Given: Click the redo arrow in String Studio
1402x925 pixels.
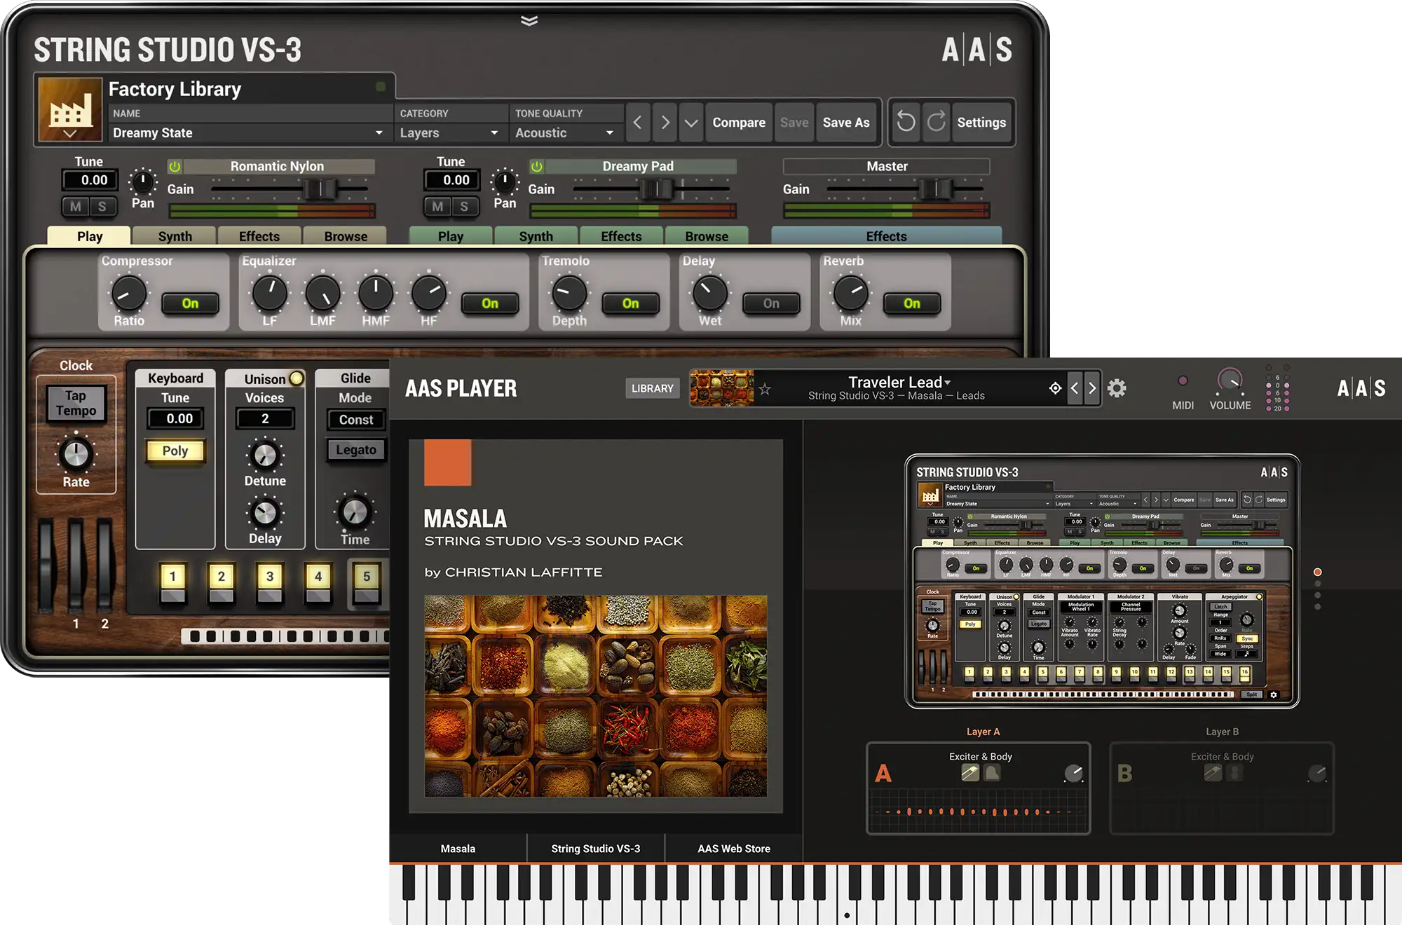Looking at the screenshot, I should point(937,122).
